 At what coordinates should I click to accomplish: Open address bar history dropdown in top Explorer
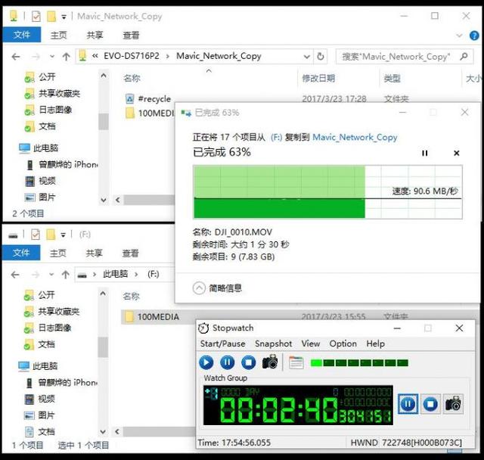[x=306, y=56]
